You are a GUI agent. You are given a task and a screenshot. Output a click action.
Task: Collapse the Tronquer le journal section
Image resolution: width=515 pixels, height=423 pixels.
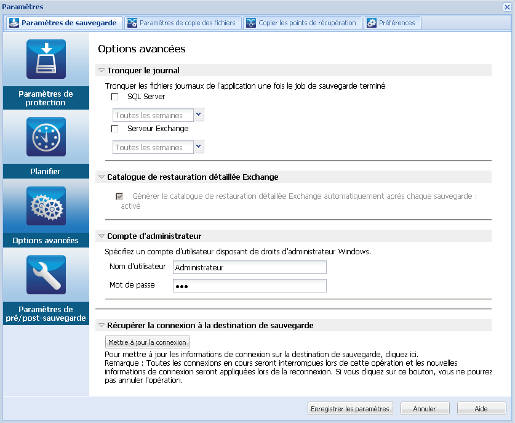click(100, 70)
